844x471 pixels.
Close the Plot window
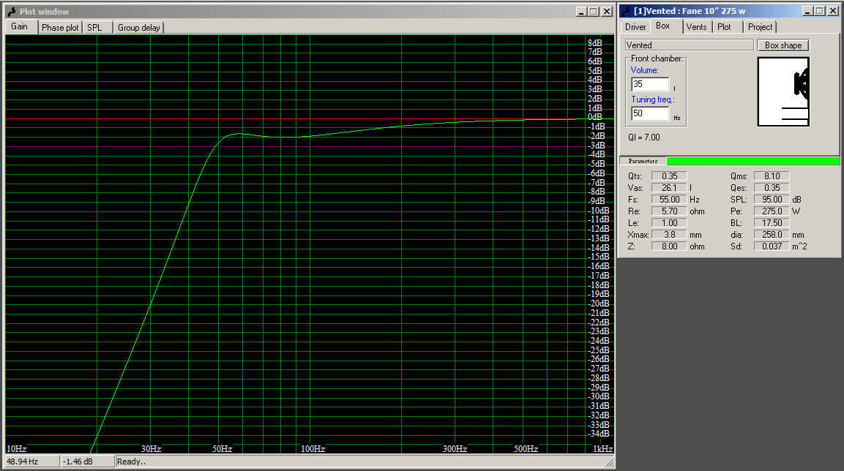click(607, 11)
